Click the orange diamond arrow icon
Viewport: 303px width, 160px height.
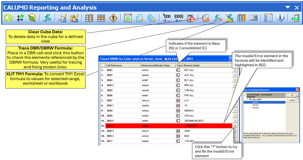pos(113,18)
